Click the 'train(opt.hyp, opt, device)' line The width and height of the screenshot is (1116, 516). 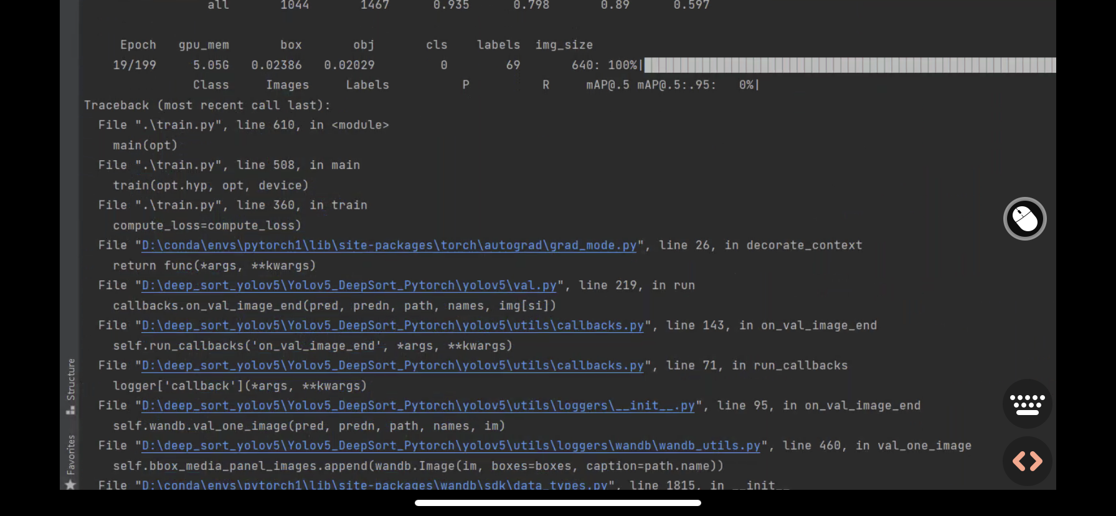click(210, 186)
